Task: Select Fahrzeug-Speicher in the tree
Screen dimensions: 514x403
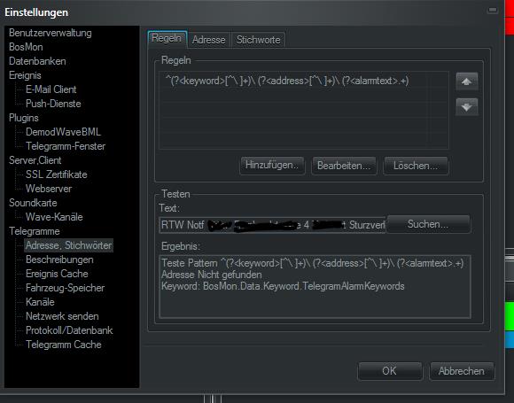Action: [65, 288]
